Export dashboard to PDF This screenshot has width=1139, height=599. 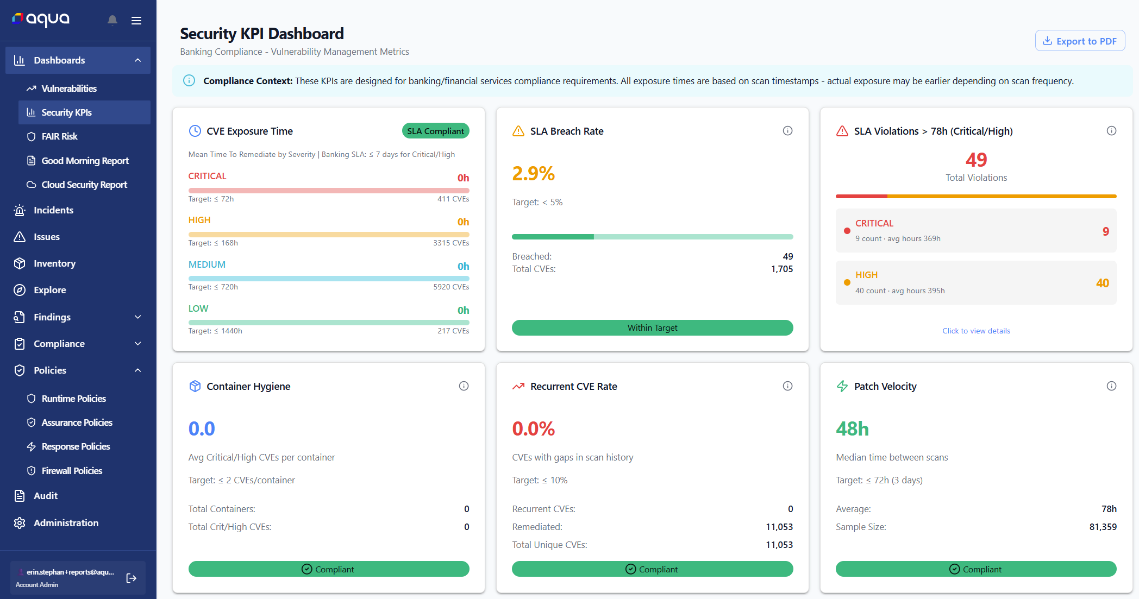(x=1080, y=41)
